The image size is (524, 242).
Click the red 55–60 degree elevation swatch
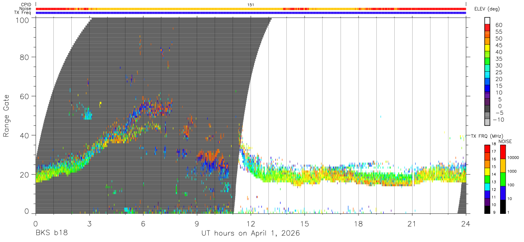pos(487,27)
